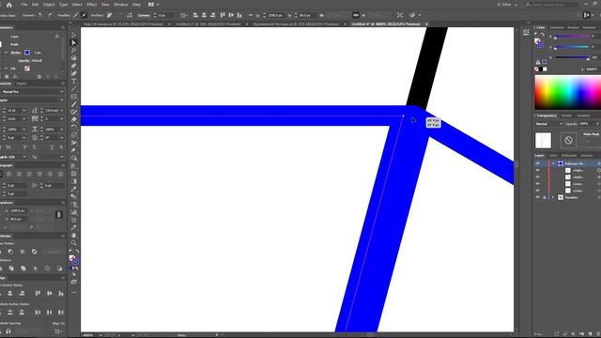Select the Rotate tool

pos(73,127)
